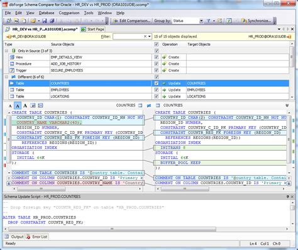Click the Synchronize button
298x250 pixels.
[256, 21]
